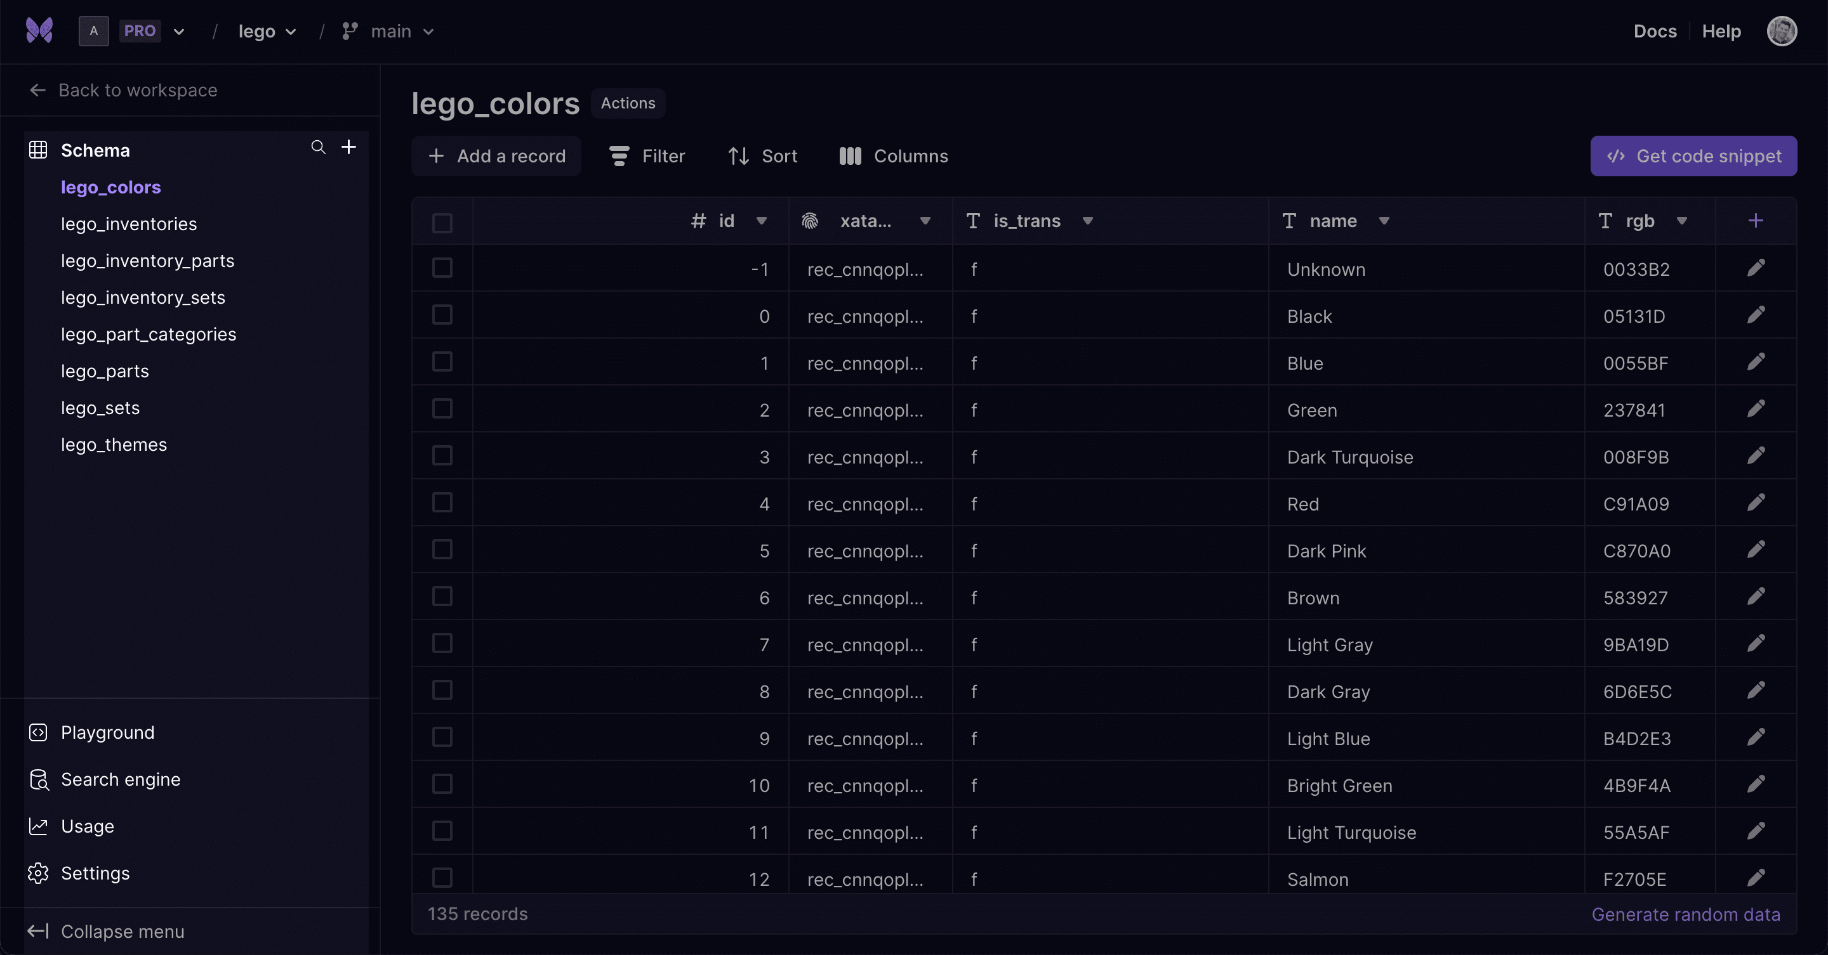Select the checkbox for Blue row
The height and width of the screenshot is (955, 1828).
tap(442, 361)
